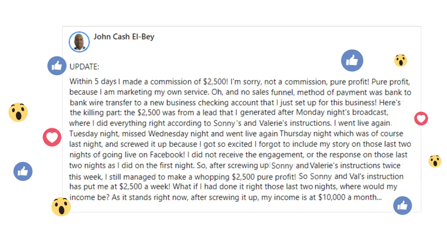Click the wow emoji at far right below heart
Screen dimensions: 447x251
[435, 161]
